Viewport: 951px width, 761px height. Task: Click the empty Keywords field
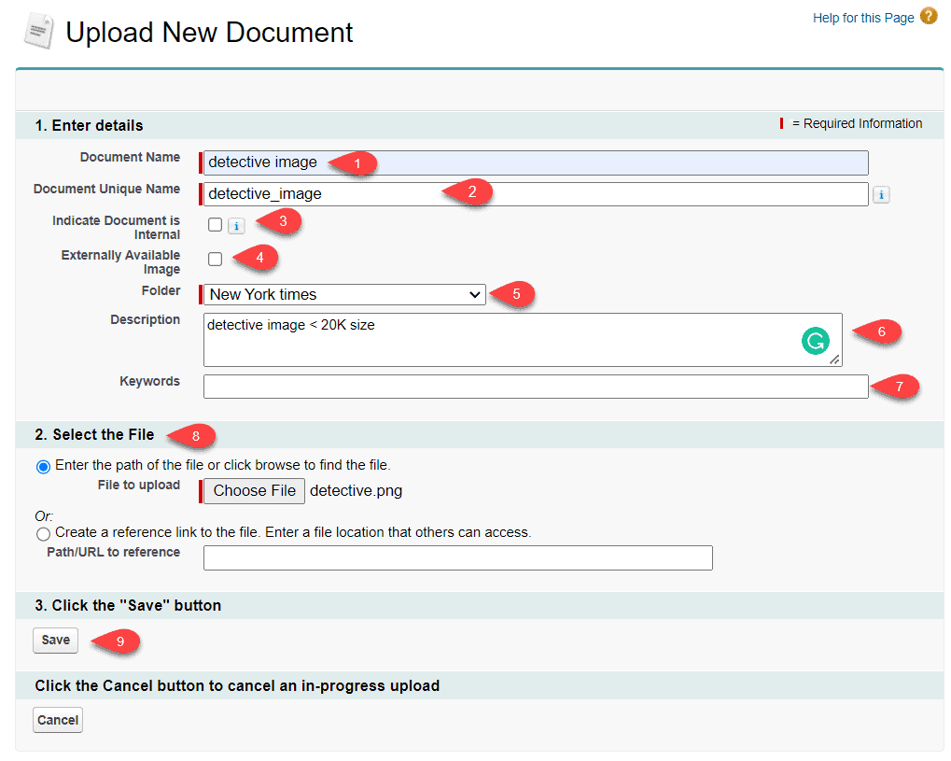(x=532, y=386)
